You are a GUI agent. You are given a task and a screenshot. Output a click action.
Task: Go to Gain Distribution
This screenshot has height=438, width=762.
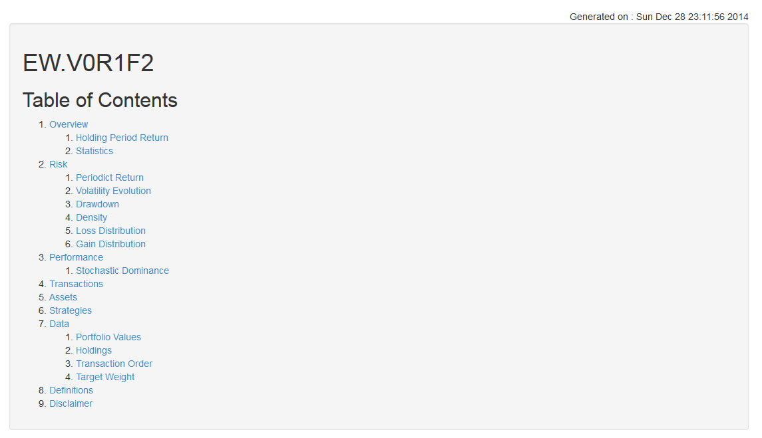click(x=110, y=244)
